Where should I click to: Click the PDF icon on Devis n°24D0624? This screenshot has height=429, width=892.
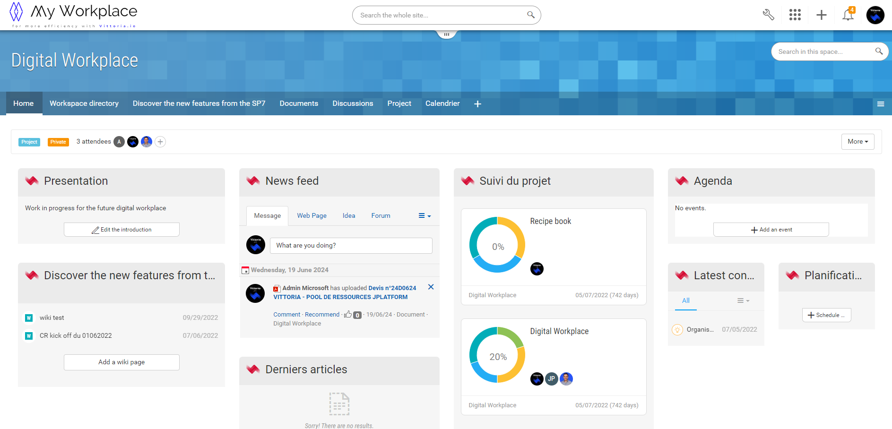point(276,288)
